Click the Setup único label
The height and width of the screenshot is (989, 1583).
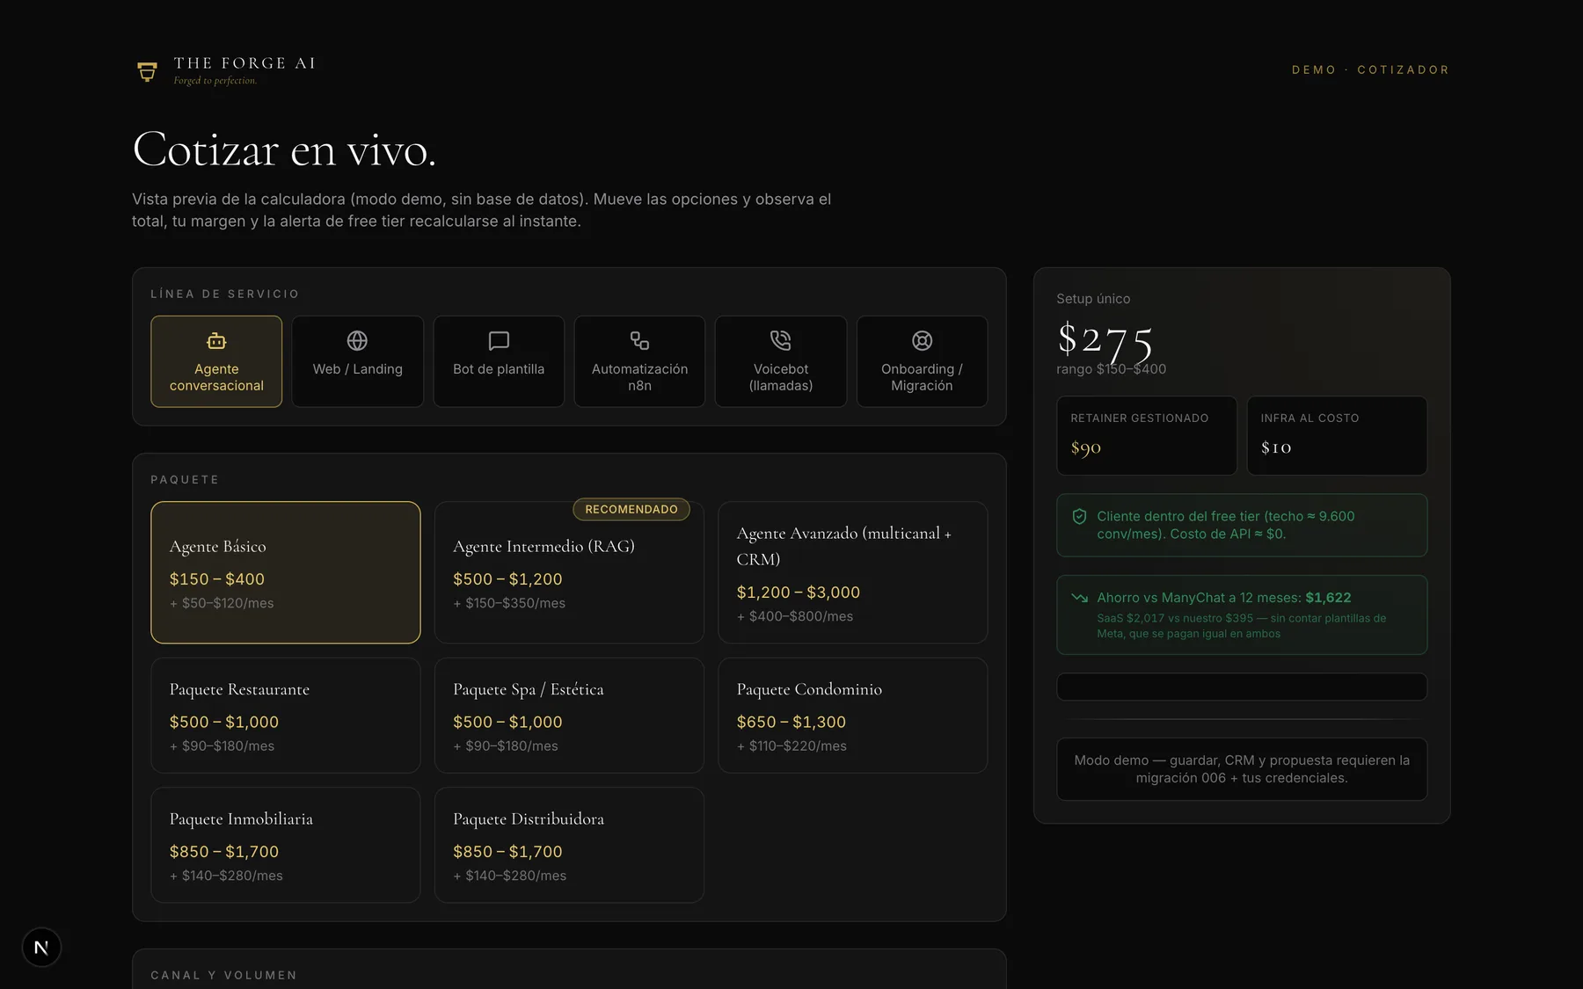point(1093,299)
